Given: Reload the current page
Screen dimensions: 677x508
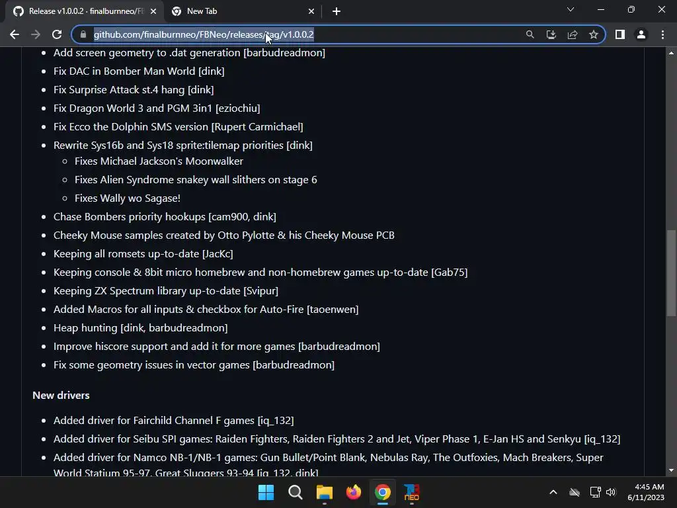Looking at the screenshot, I should click(57, 34).
